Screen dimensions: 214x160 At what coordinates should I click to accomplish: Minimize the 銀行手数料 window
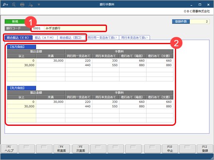pos(192,5)
